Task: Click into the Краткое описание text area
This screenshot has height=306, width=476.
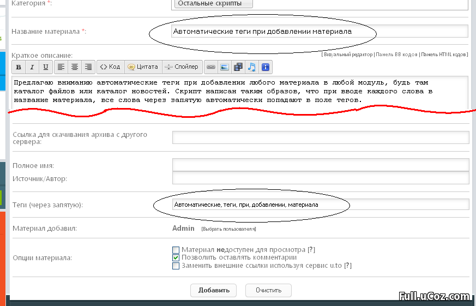Action: coord(240,92)
